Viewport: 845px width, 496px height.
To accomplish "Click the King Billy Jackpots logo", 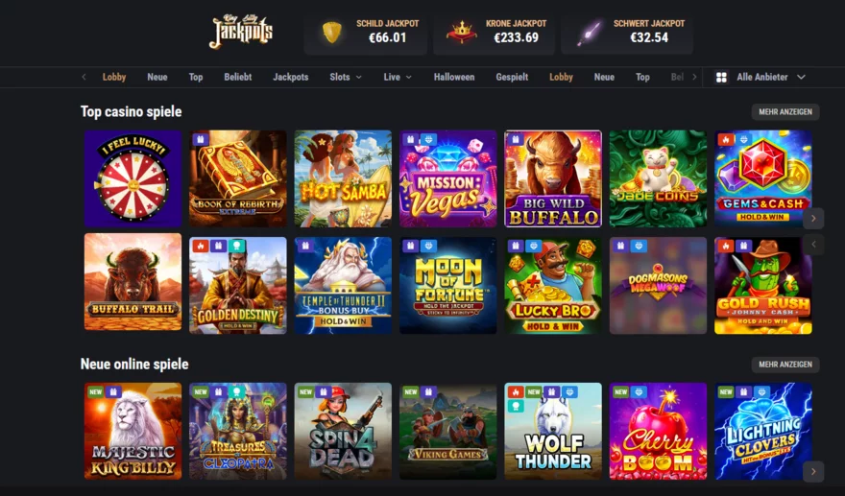I will [241, 32].
